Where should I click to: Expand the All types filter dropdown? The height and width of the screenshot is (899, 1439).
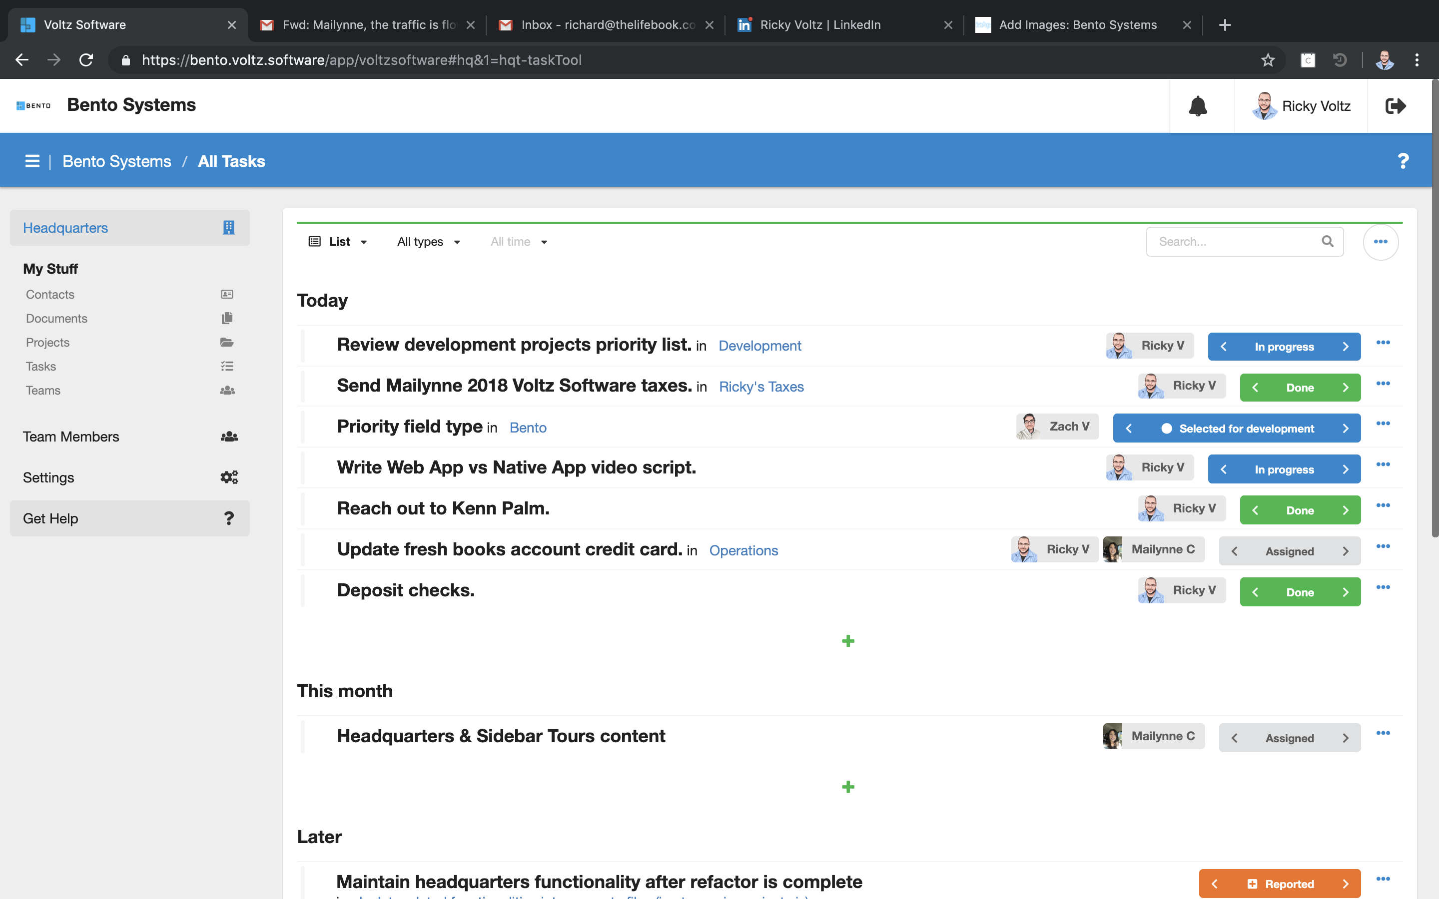429,241
